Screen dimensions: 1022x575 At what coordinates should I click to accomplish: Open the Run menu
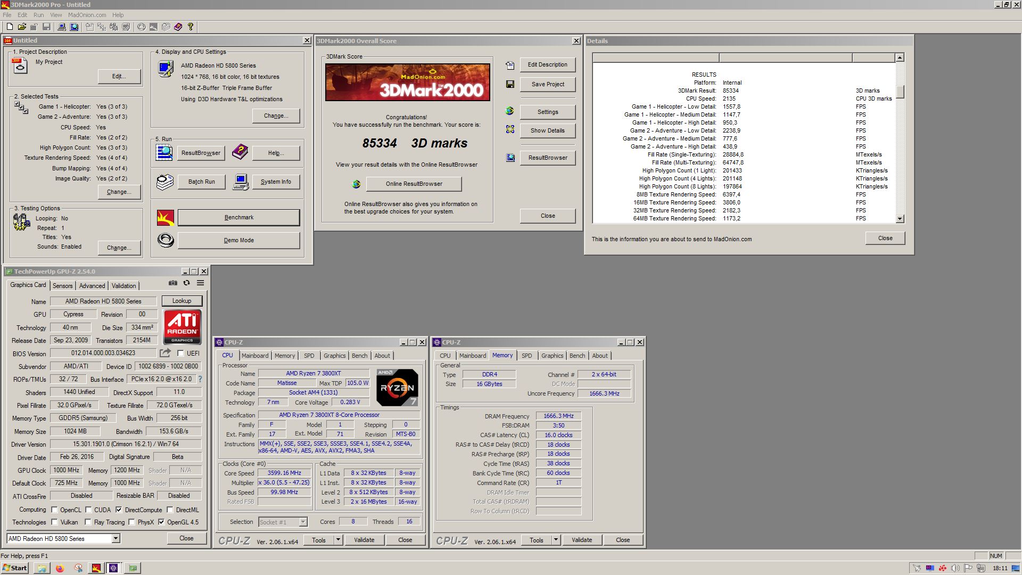[39, 15]
